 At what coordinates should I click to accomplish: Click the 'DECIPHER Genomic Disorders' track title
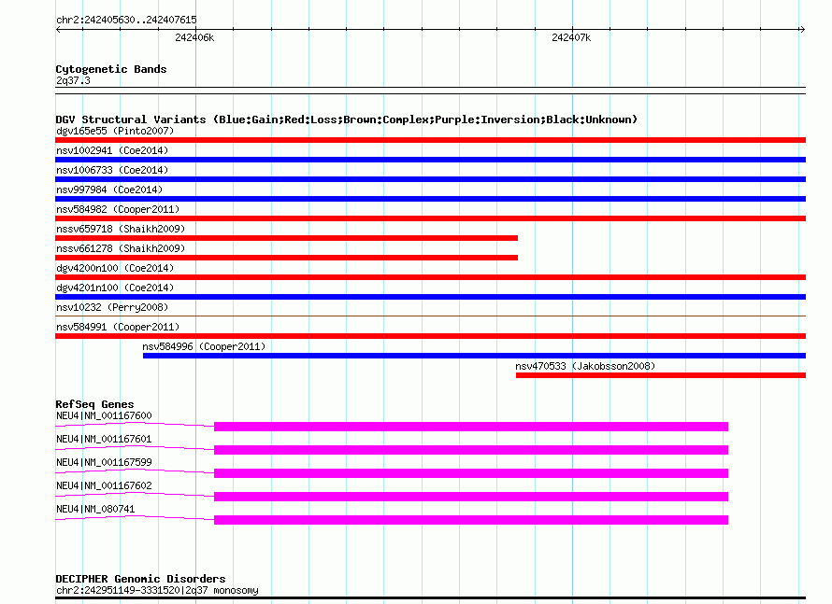140,579
